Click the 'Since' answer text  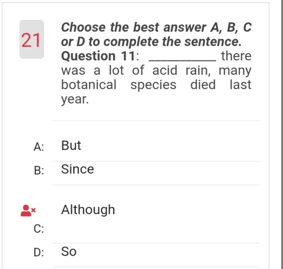(x=77, y=169)
